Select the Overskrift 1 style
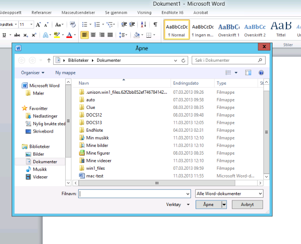The height and width of the screenshot is (244, 301). [x=228, y=30]
